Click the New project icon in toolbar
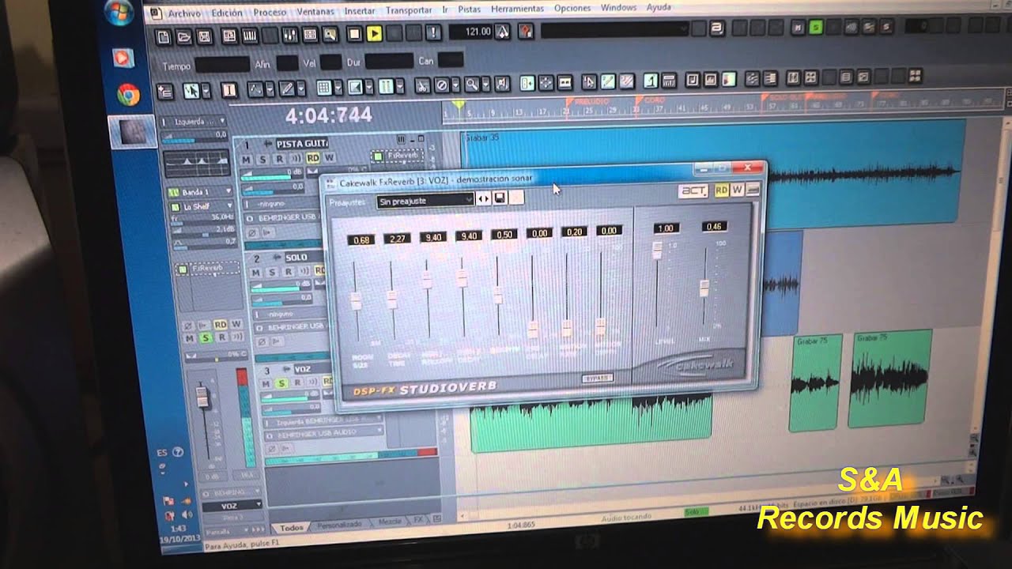Screen dimensions: 1012x569 click(x=164, y=36)
